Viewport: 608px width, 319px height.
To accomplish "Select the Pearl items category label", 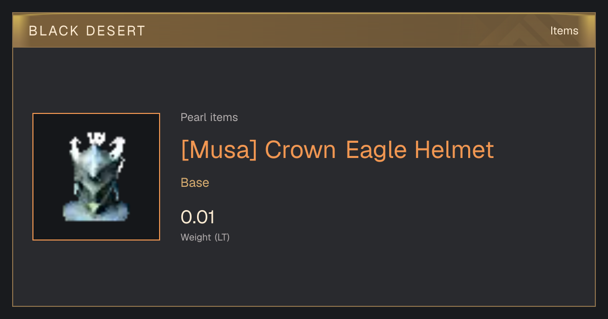I will [x=209, y=117].
